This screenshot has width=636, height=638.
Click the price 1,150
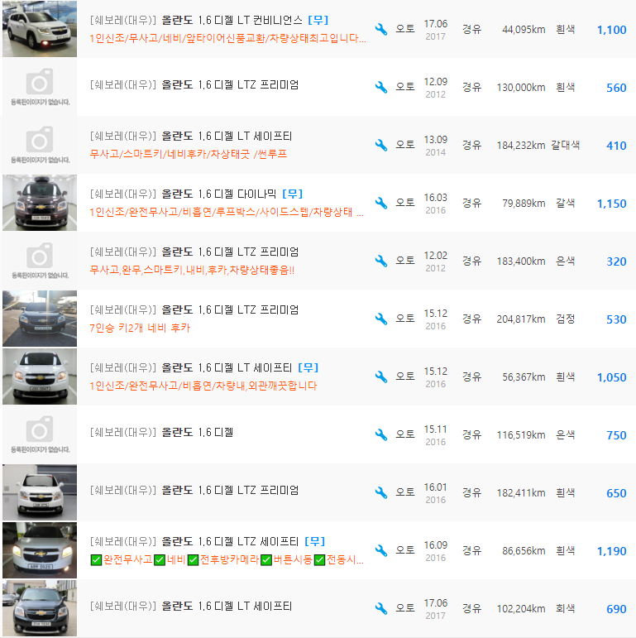click(611, 204)
